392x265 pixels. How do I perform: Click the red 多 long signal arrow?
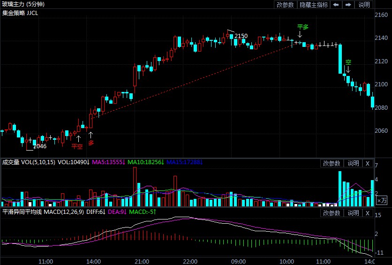click(91, 136)
